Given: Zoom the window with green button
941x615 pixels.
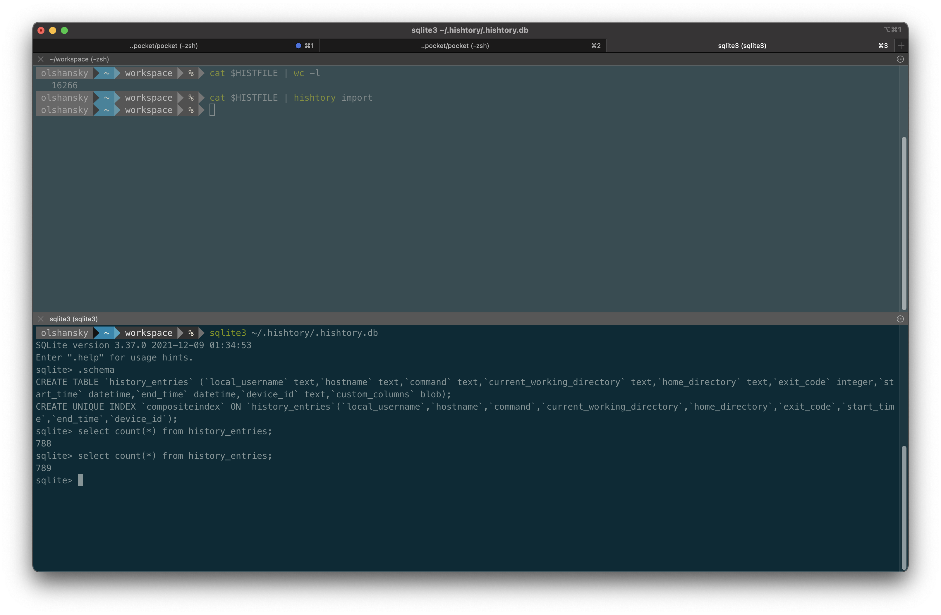Looking at the screenshot, I should click(x=64, y=30).
